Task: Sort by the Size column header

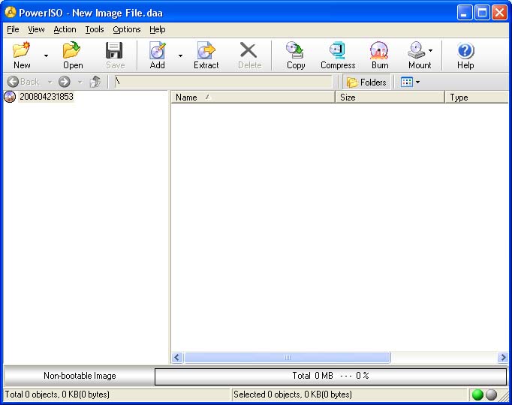Action: point(390,97)
